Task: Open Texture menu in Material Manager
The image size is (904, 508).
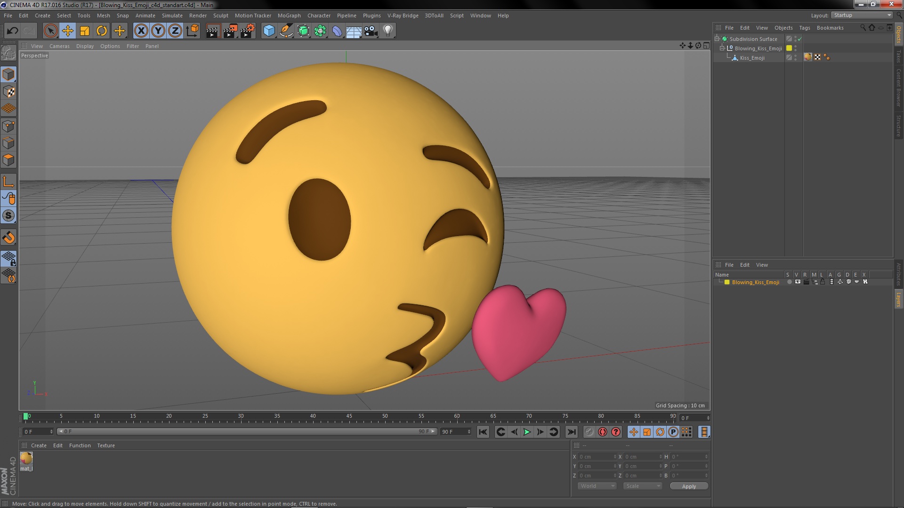Action: pyautogui.click(x=106, y=445)
